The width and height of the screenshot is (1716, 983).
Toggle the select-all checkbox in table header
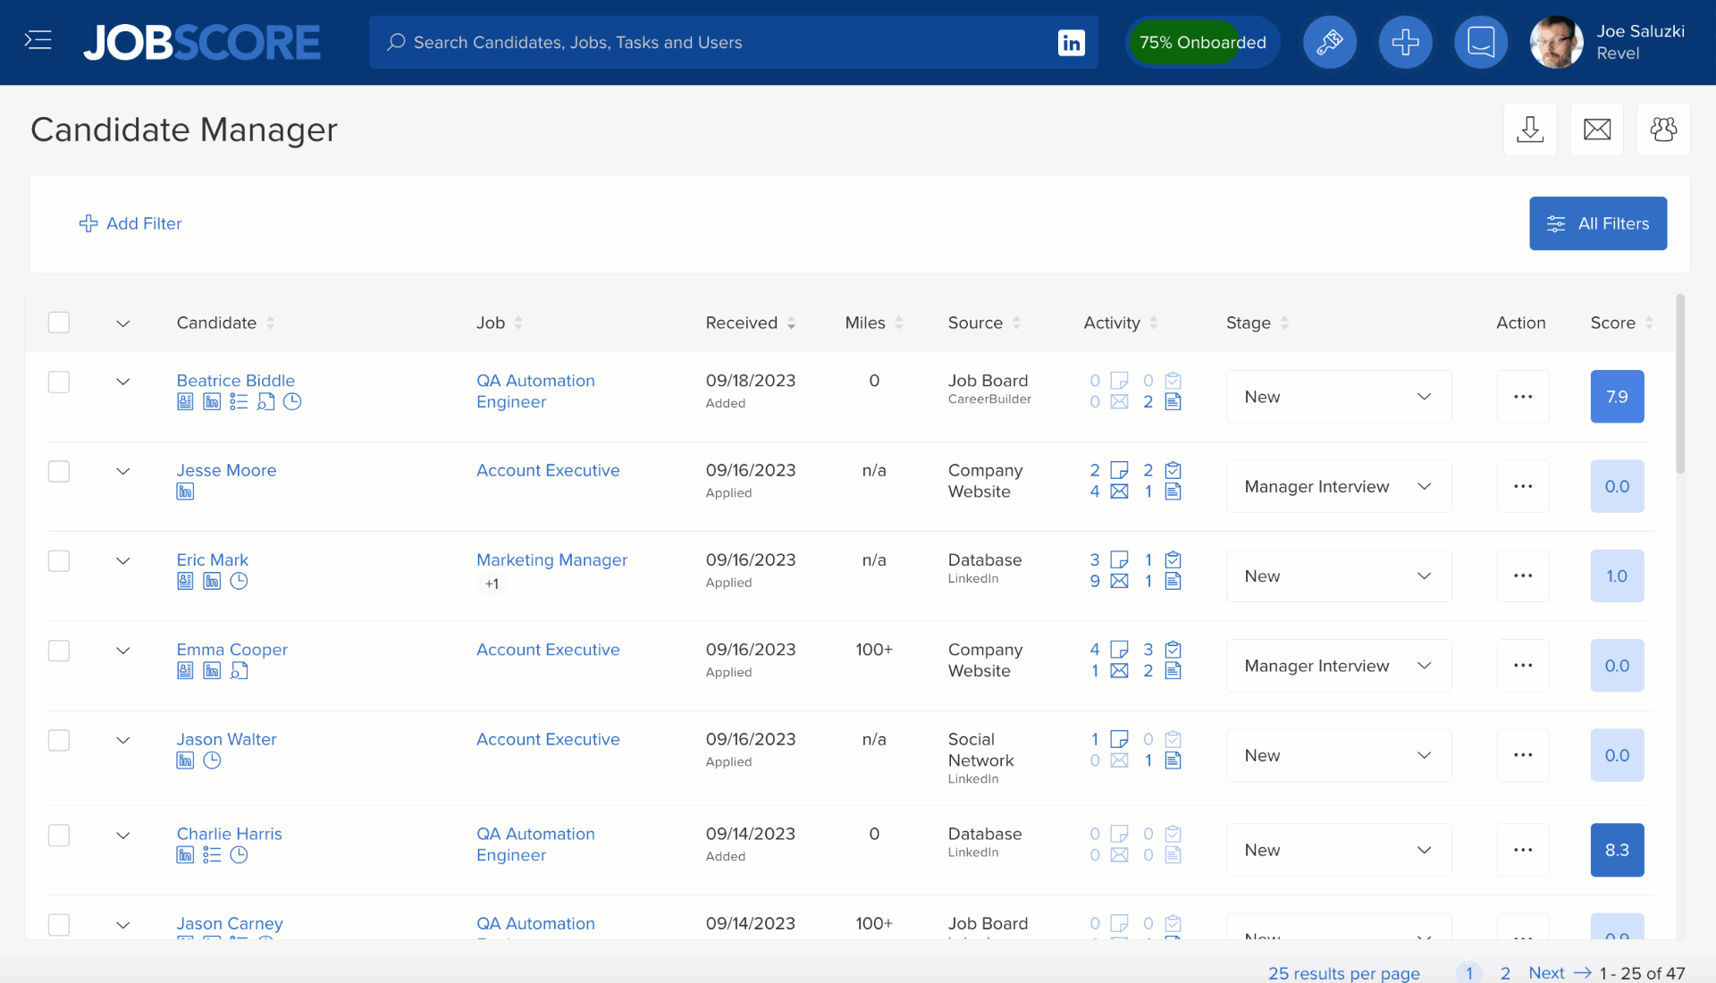(x=59, y=322)
